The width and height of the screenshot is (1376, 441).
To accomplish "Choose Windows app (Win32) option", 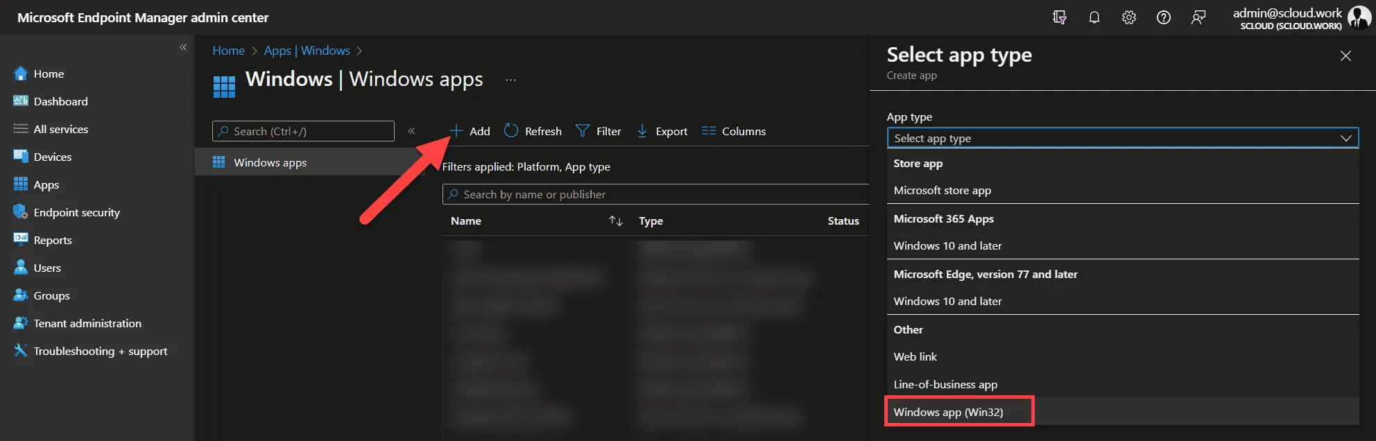I will tap(1122, 412).
